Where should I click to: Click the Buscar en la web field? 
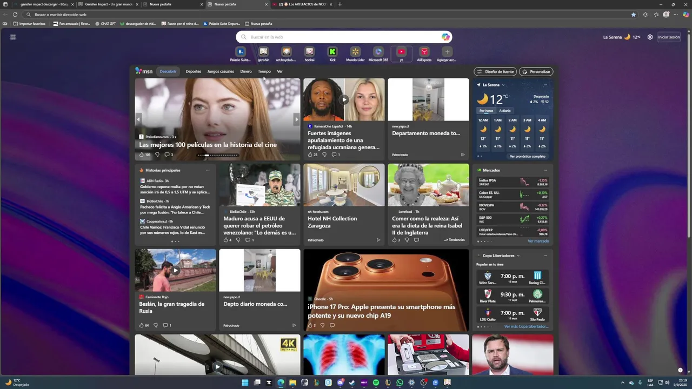coord(344,37)
